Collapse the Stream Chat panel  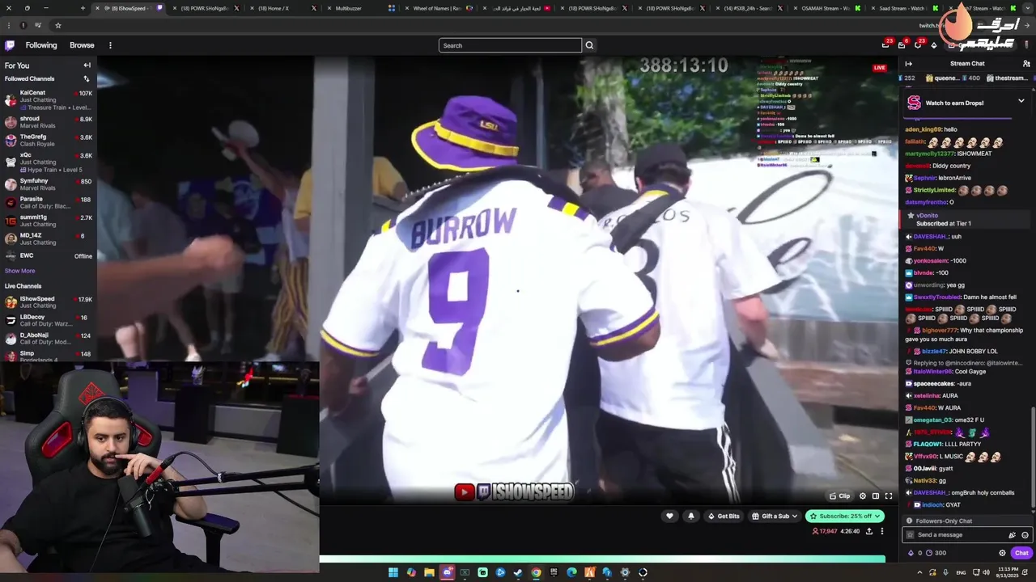(x=908, y=64)
